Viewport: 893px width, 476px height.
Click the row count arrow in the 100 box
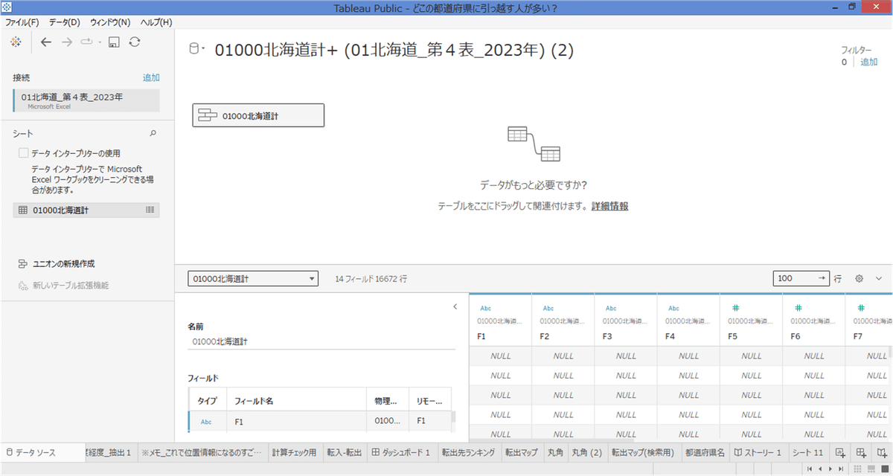click(x=822, y=278)
